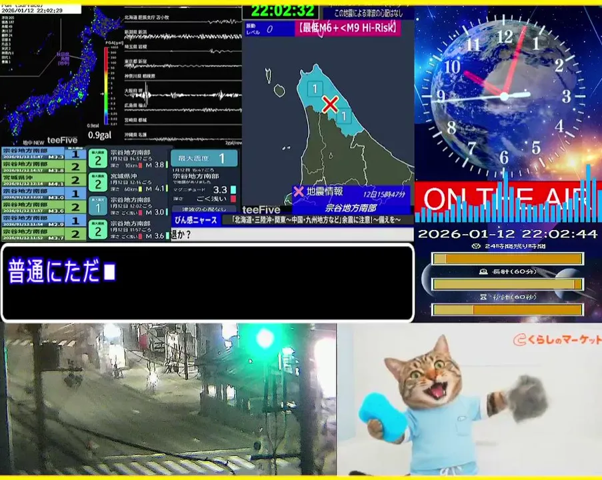Click the 振動レベル 0 indicator
This screenshot has height=480, width=602.
point(269,29)
